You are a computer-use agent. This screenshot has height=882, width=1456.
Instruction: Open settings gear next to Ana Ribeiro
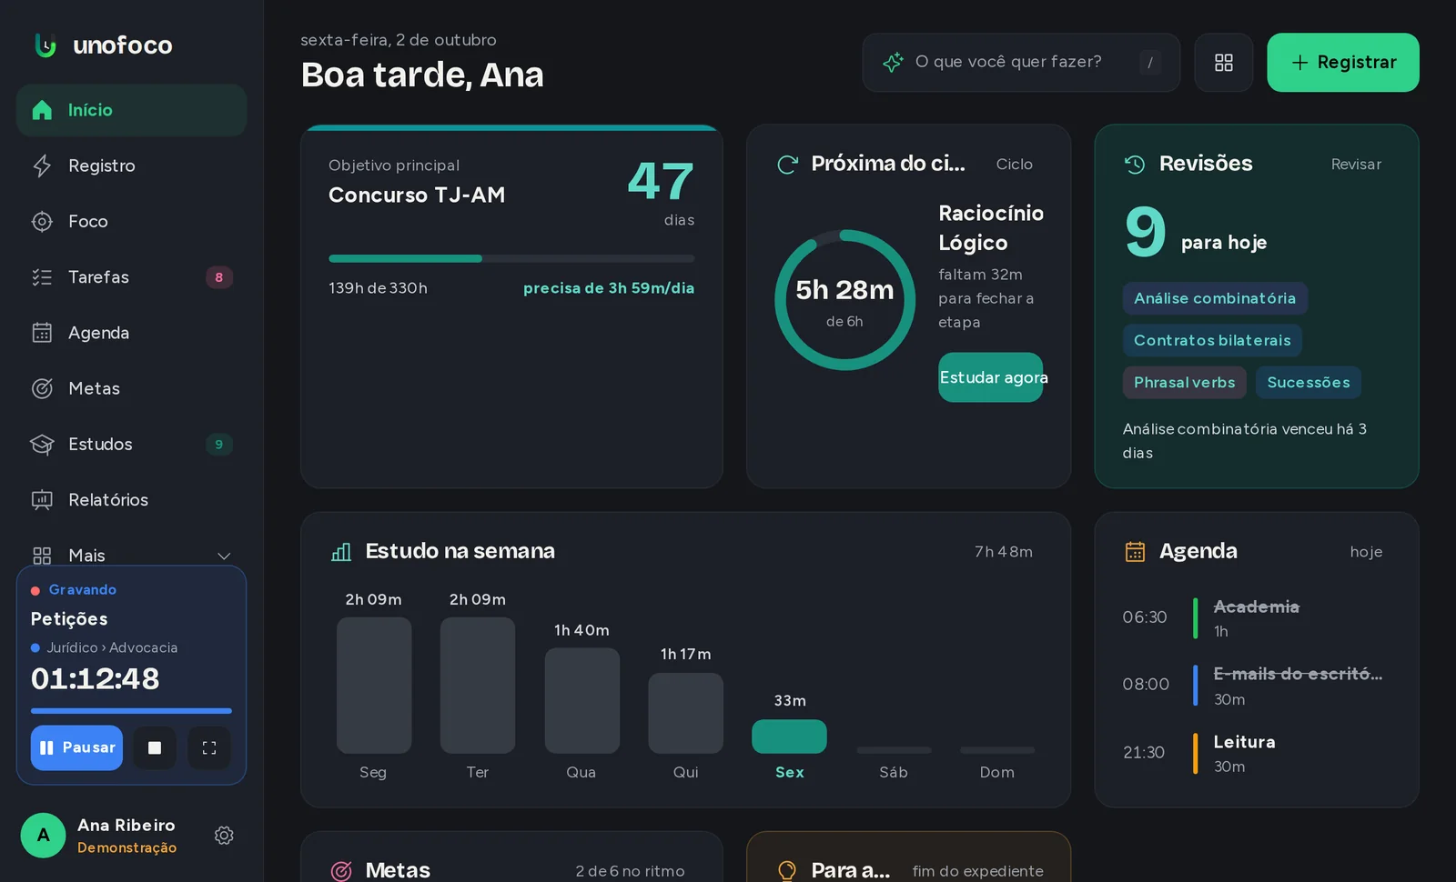pos(224,836)
